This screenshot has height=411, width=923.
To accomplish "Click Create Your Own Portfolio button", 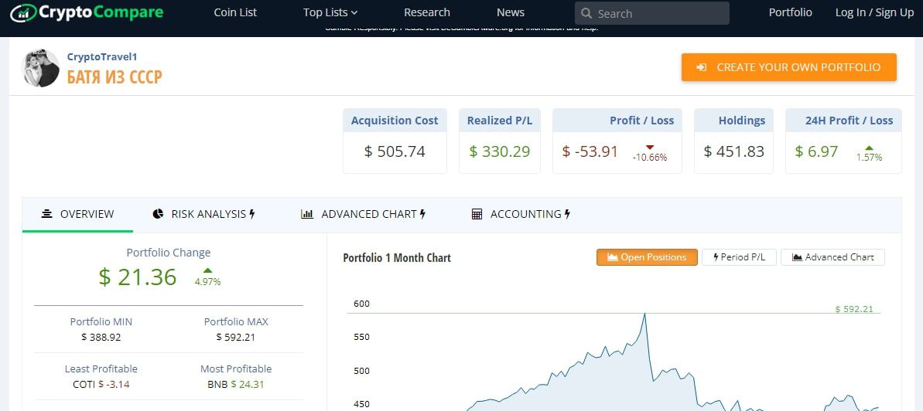I will point(789,67).
